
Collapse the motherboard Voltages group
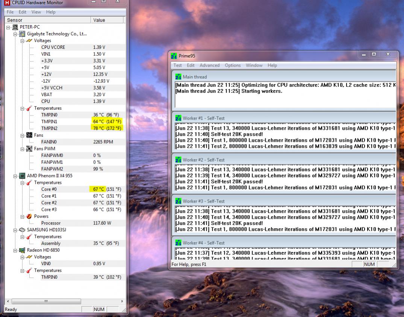point(23,41)
